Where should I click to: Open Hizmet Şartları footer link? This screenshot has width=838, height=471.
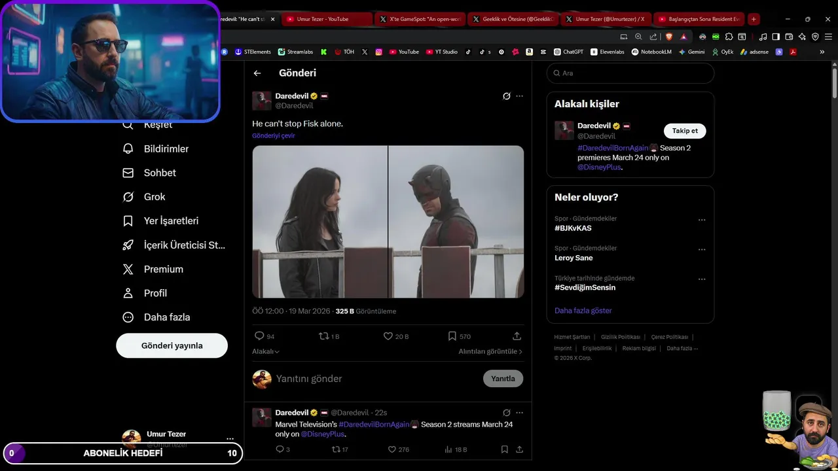[x=572, y=337]
